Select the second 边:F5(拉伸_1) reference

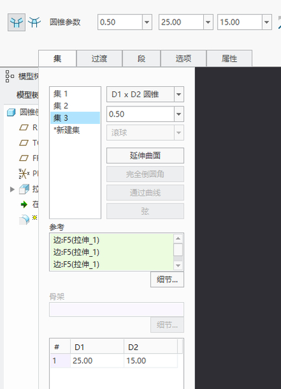pos(111,252)
